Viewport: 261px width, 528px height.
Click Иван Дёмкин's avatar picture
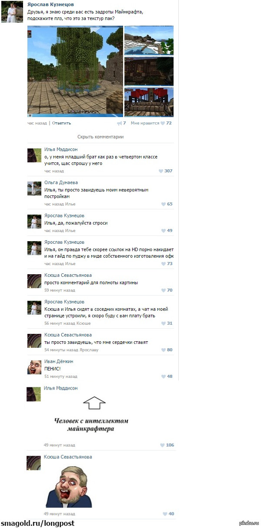pos(34,367)
